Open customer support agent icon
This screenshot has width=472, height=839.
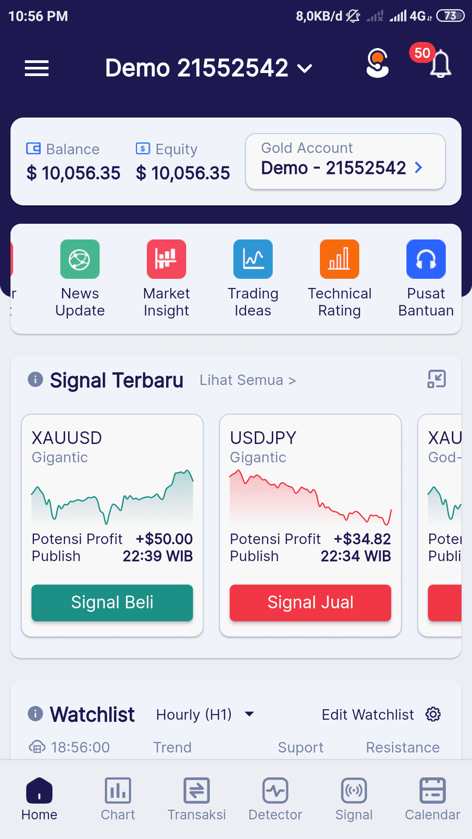pyautogui.click(x=377, y=63)
